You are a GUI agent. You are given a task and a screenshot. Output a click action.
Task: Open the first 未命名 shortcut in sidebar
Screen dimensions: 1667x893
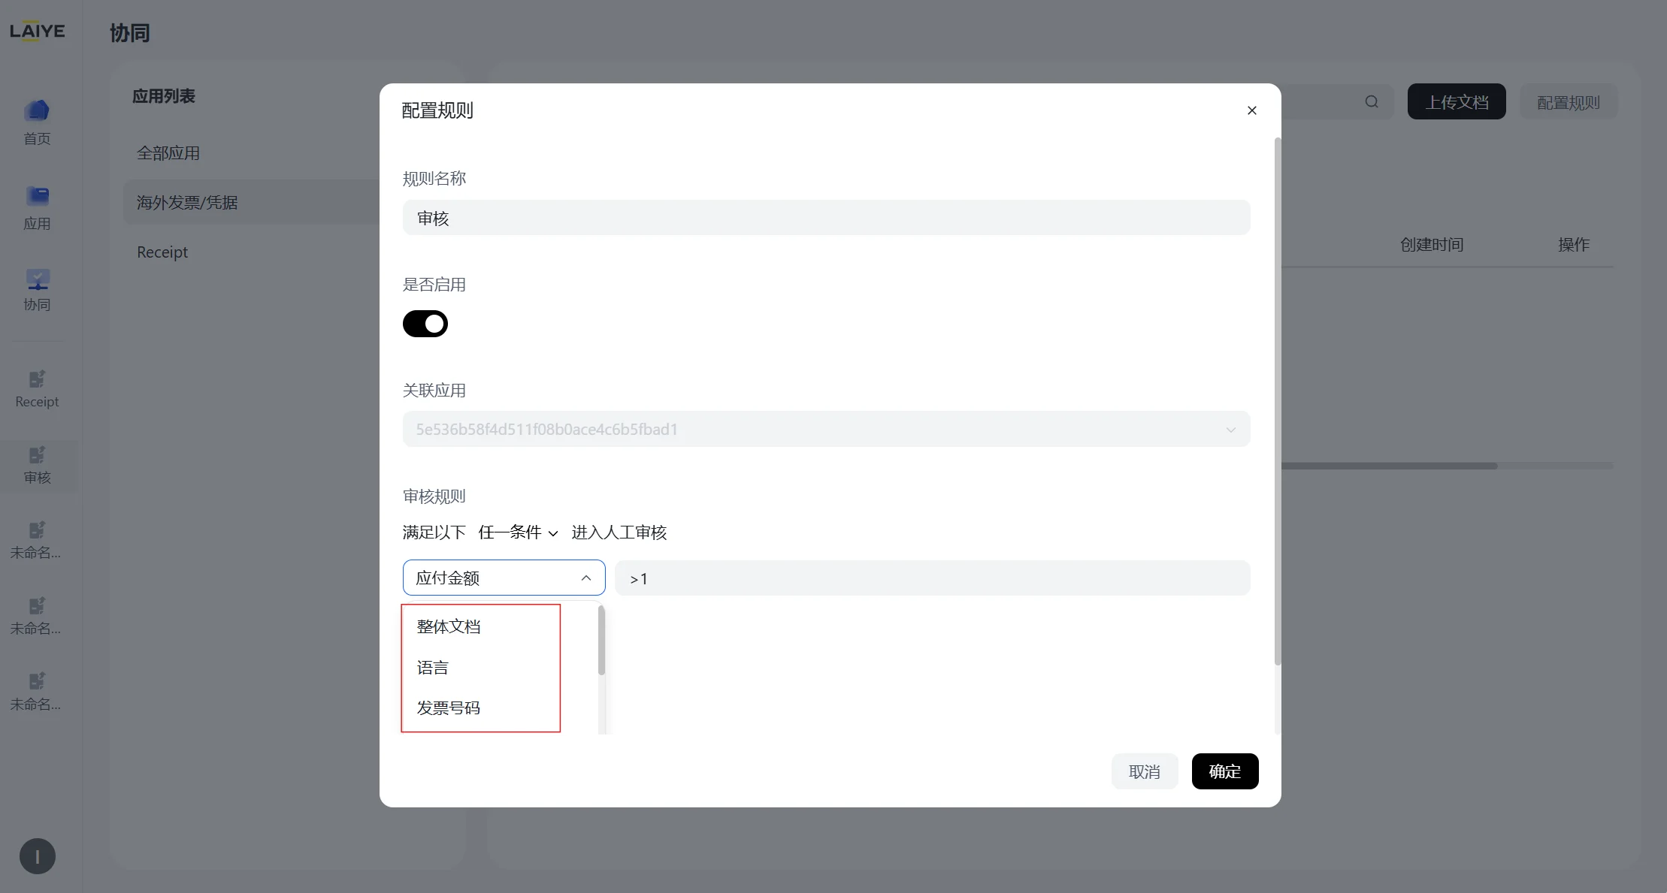click(x=37, y=541)
